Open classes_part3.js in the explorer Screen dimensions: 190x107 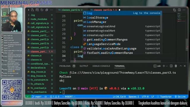click(40, 47)
